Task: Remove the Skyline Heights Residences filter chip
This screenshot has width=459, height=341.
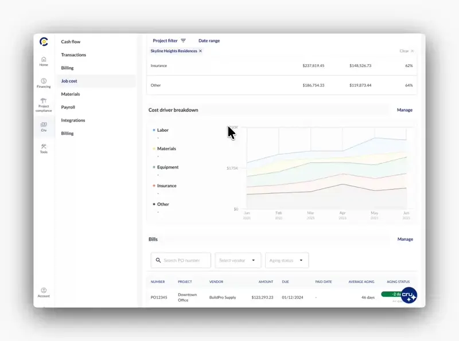Action: 200,51
